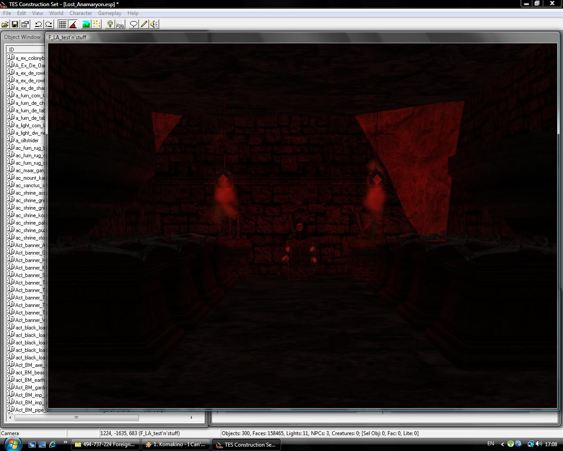Select the Act_BM_axe list entry
The height and width of the screenshot is (451, 563).
click(x=26, y=365)
